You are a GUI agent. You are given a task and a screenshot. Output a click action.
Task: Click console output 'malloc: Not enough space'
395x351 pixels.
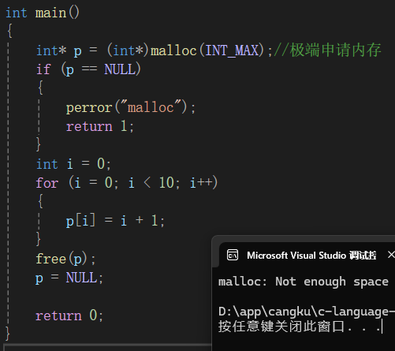point(304,282)
